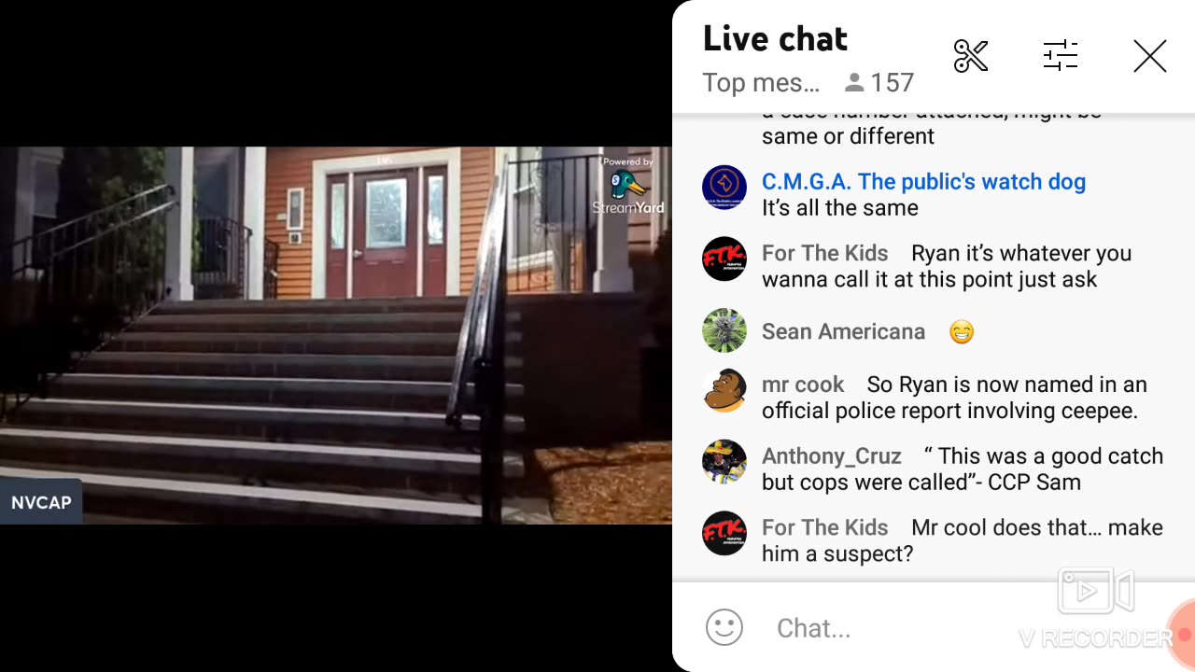Select mr cook's police report message
Viewport: 1195px width, 672px height.
coord(955,398)
